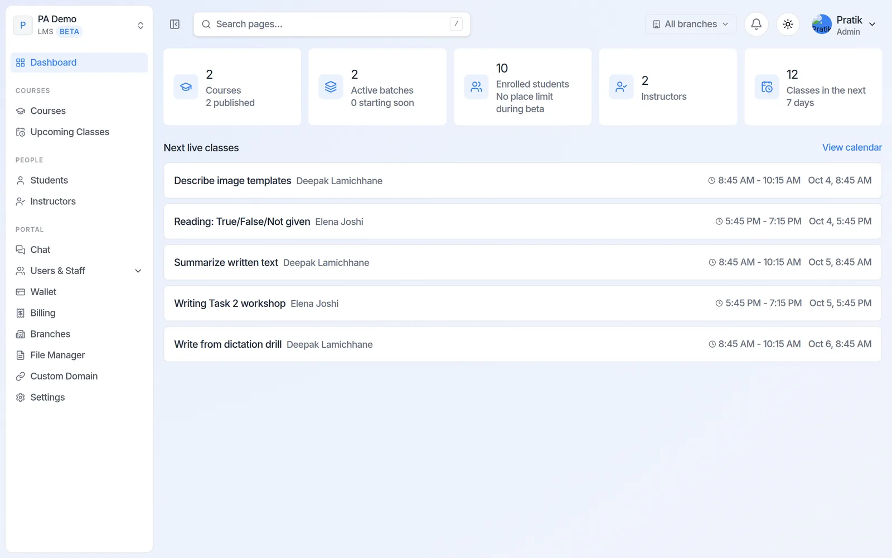
Task: Click the Next live classes heading
Action: point(201,148)
